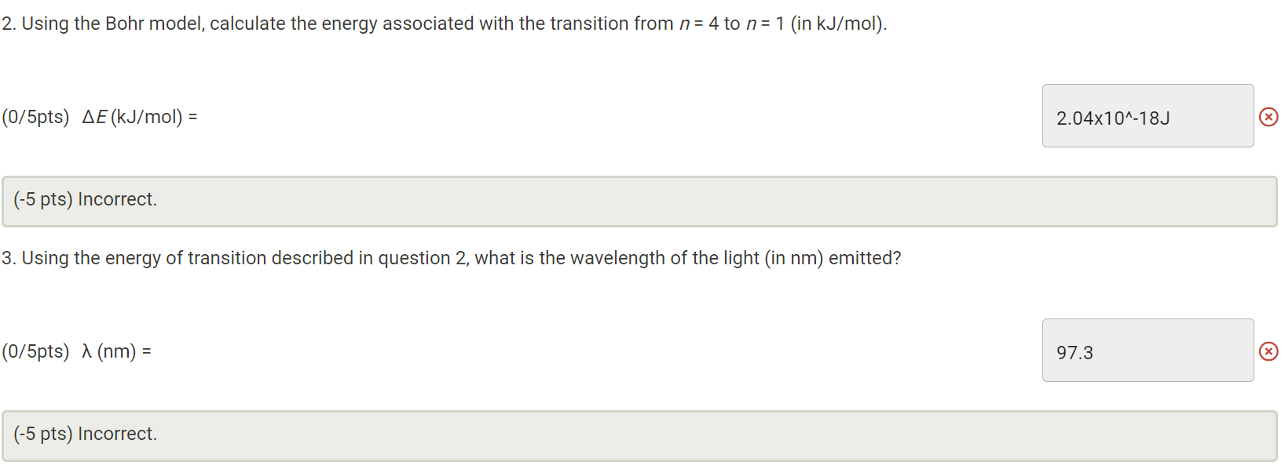Click the (0/5pts) score label for question 3
The width and height of the screenshot is (1285, 469).
tap(36, 351)
